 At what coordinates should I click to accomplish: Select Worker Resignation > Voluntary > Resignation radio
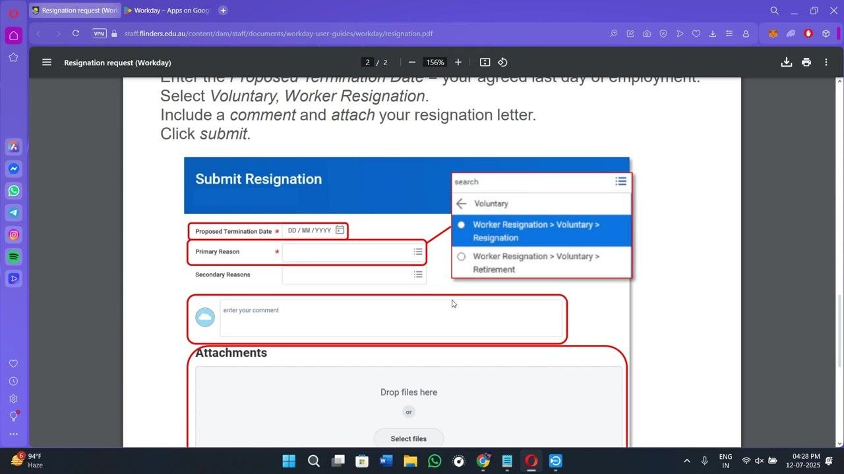pos(461,224)
